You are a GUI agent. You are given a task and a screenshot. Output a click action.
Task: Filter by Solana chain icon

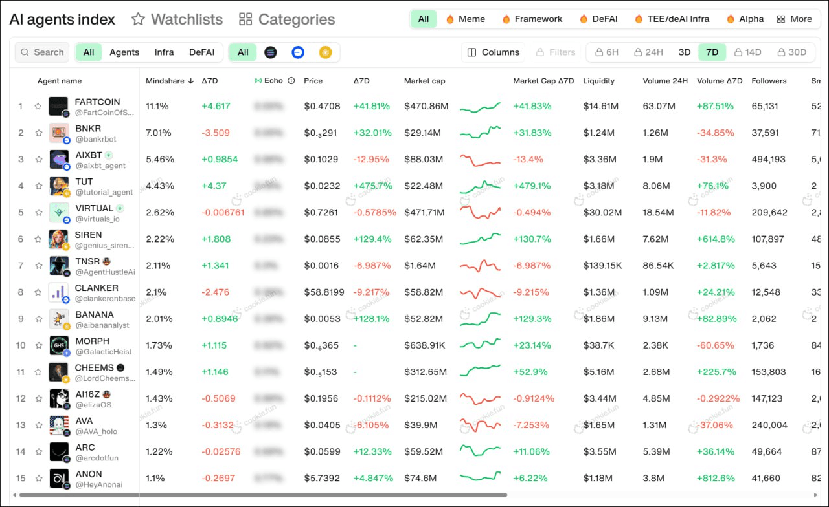pyautogui.click(x=271, y=52)
